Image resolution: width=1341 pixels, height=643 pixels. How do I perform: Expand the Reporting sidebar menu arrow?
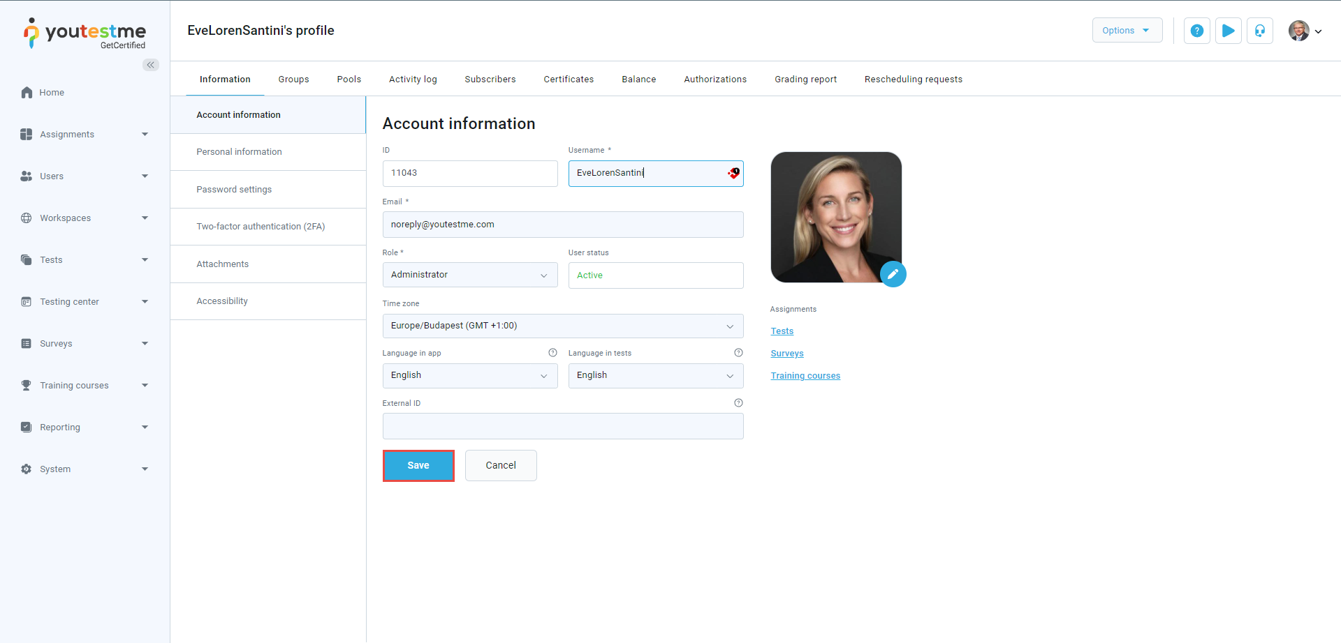(145, 427)
